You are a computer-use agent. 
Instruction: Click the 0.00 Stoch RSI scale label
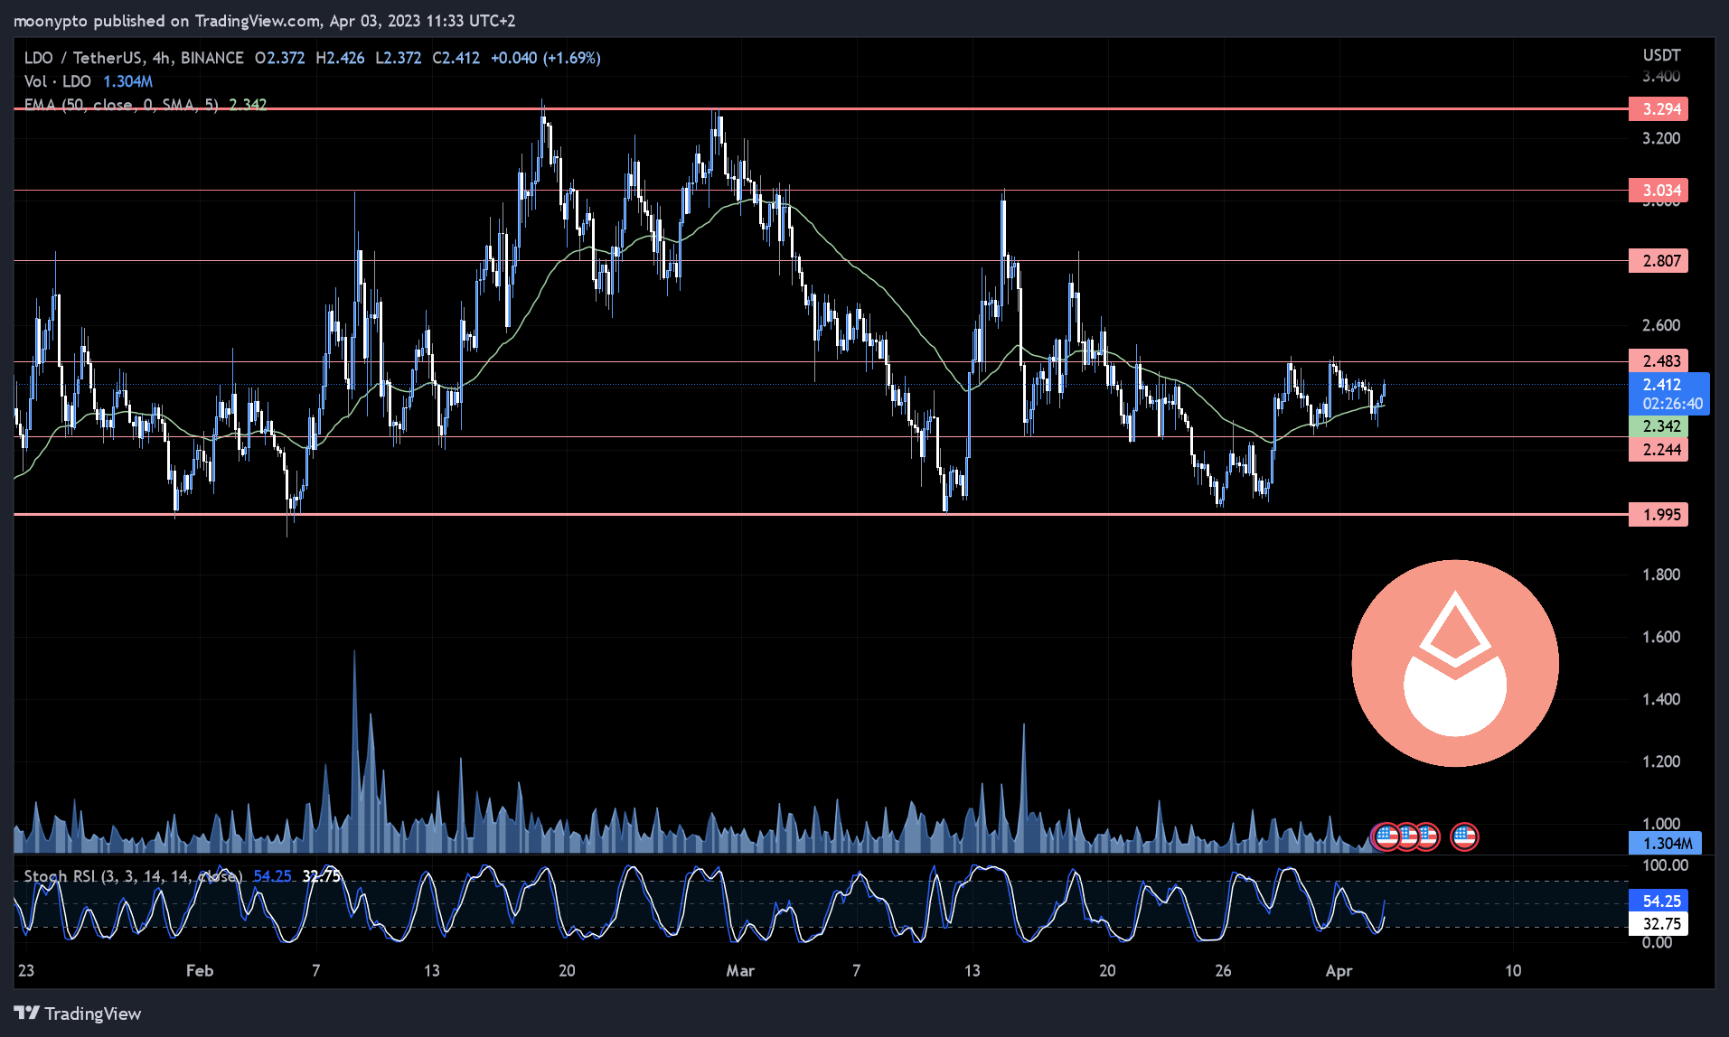pos(1657,943)
